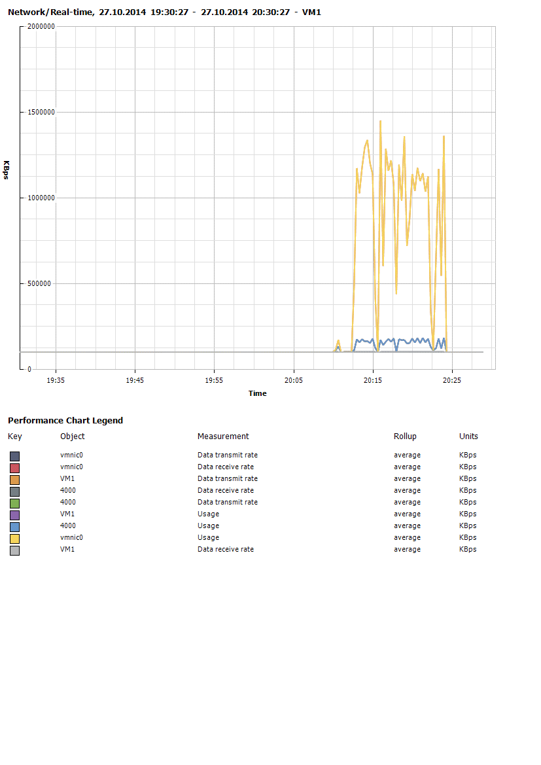Click 'Data receive rate' in the vmnic0 row
Image resolution: width=541 pixels, height=765 pixels.
tap(226, 467)
